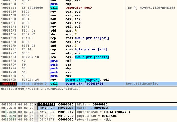Click the add esp, 4 instruction
The width and height of the screenshot is (177, 122).
[88, 30]
